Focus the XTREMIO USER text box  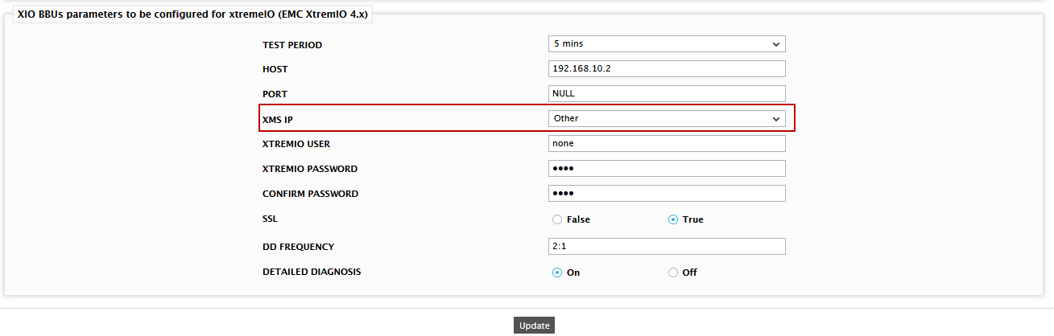[x=666, y=144]
